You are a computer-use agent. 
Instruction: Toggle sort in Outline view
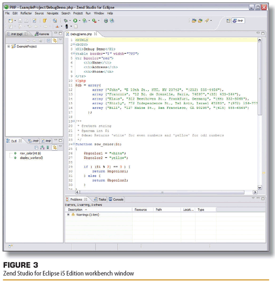click(x=43, y=147)
